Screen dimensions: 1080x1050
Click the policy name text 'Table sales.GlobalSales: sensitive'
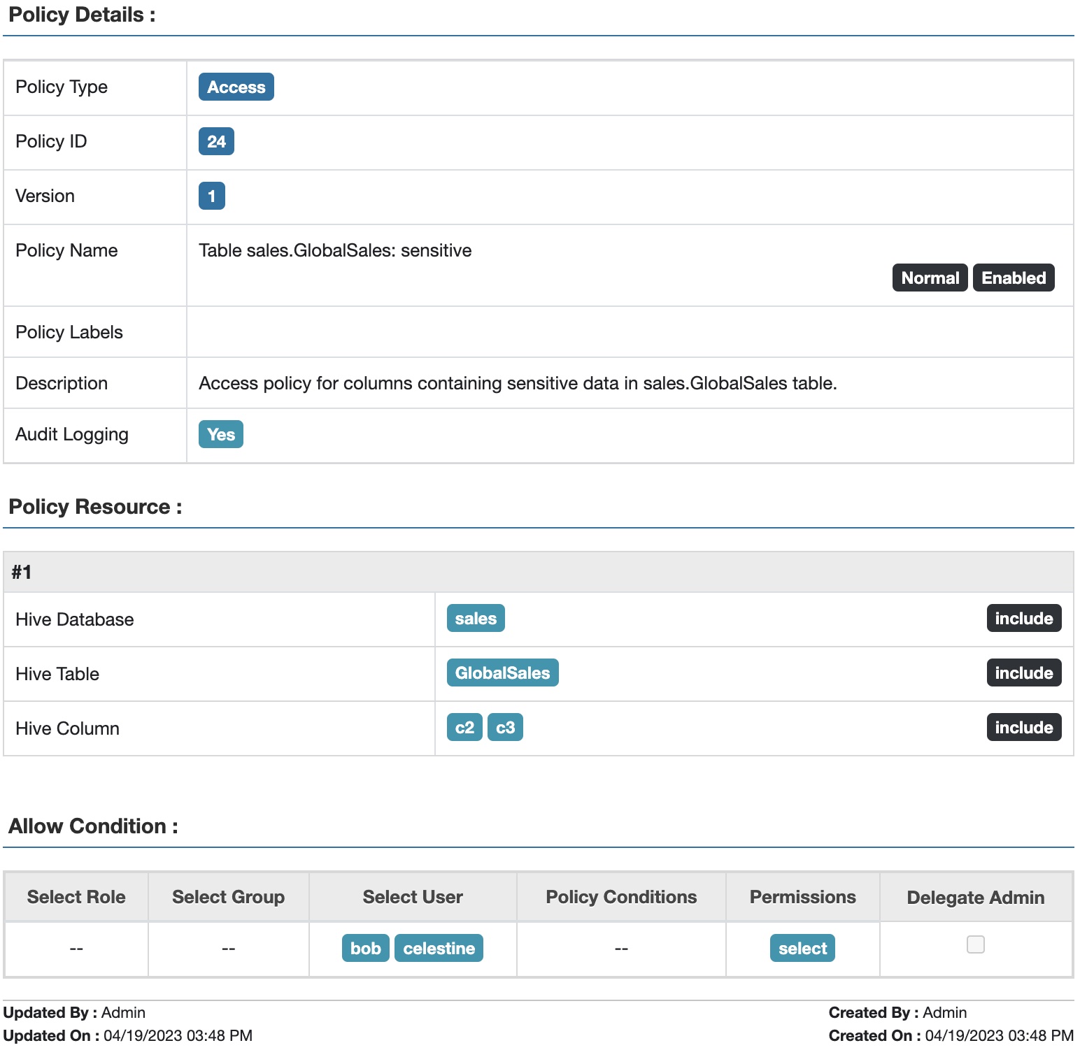(x=335, y=251)
